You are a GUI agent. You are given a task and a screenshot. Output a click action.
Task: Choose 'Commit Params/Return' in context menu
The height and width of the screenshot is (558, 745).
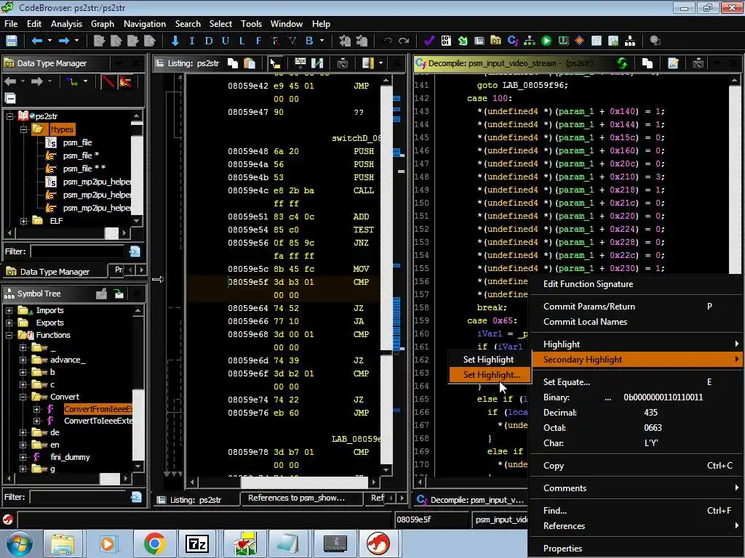(635, 307)
